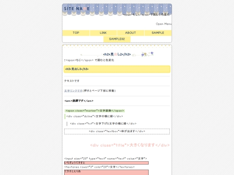The image size is (234, 175).
Task: Select the SAMPLE navigation tab
Action: point(158,33)
